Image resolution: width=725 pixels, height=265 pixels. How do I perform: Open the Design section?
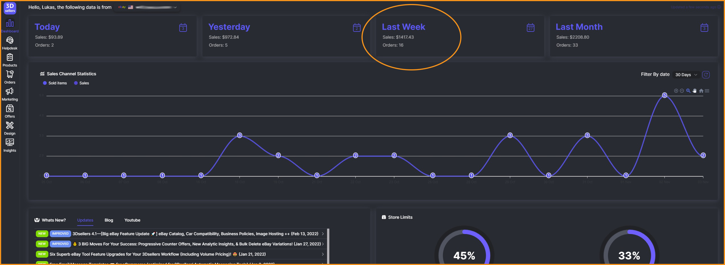10,128
